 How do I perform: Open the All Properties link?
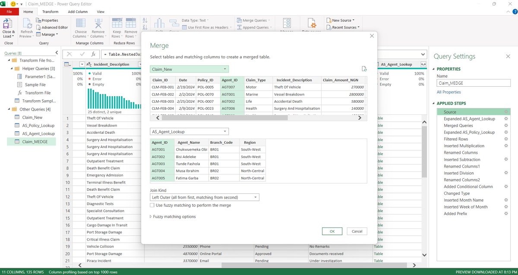[x=449, y=92]
